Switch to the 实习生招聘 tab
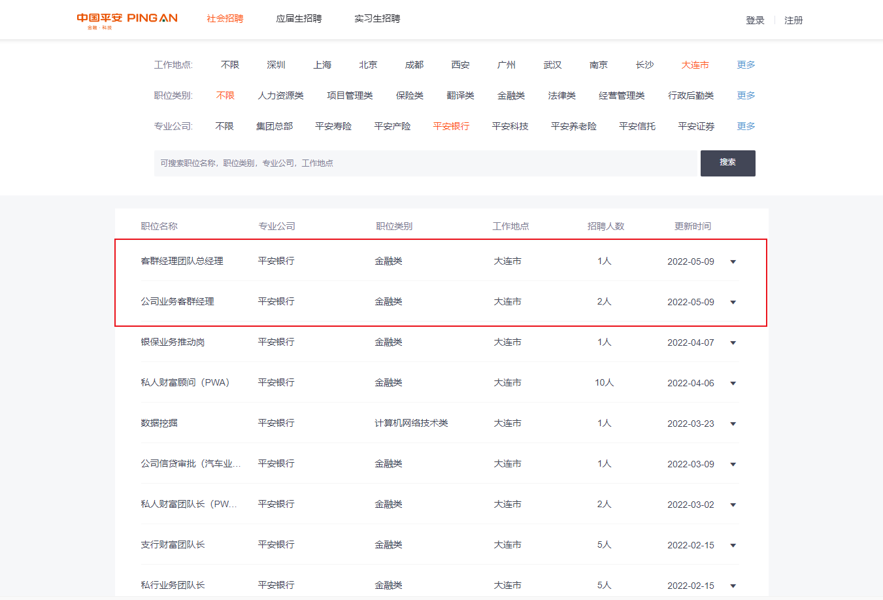883x600 pixels. pos(377,19)
